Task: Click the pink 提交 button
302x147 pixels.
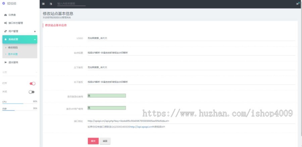Action: pyautogui.click(x=93, y=141)
